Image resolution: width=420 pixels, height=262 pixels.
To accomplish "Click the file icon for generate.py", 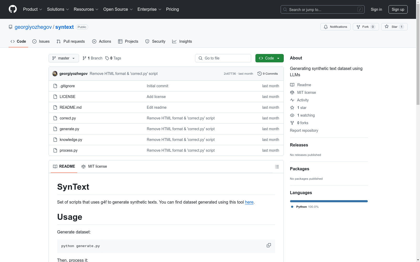I will 55,129.
